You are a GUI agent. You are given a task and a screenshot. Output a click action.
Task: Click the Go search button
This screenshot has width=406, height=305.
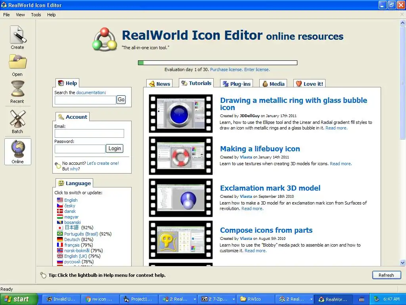[x=121, y=100]
